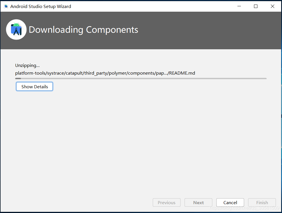Screen dimensions: 282x213
Task: Click the unzipping progress bar track
Action: click(x=141, y=78)
